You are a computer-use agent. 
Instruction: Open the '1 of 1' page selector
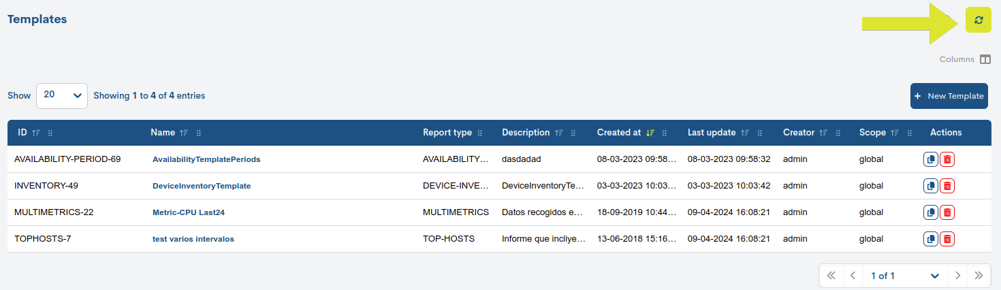tap(905, 276)
